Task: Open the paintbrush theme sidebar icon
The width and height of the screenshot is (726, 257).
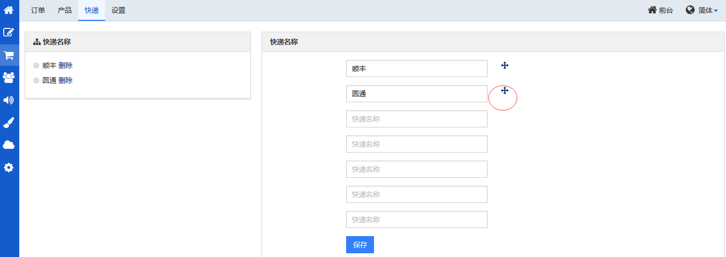Action: click(9, 123)
